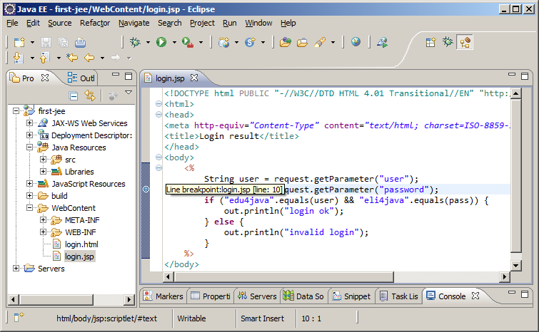This screenshot has width=539, height=332.
Task: Select login.jsp in Project Explorer
Action: (x=79, y=256)
